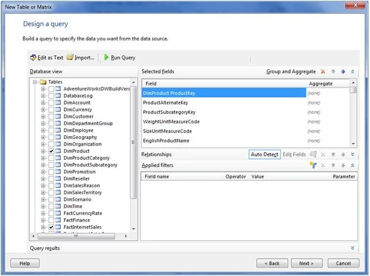
Task: Select the DimSalesReason table label
Action: (x=82, y=186)
